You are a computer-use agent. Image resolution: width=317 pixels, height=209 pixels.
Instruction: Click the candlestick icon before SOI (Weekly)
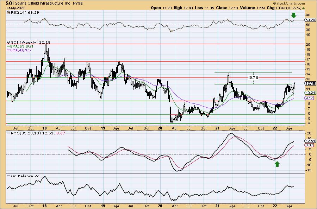(x=8, y=42)
